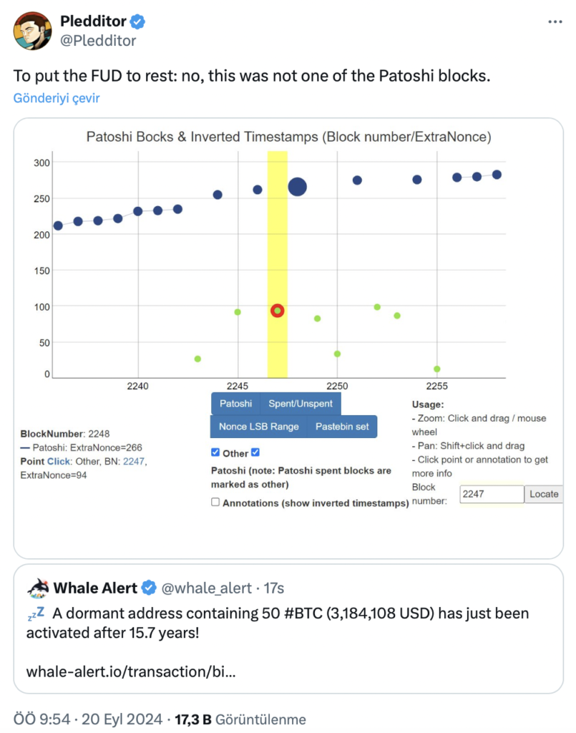
Task: Open the three-dot more options menu
Action: click(x=555, y=22)
